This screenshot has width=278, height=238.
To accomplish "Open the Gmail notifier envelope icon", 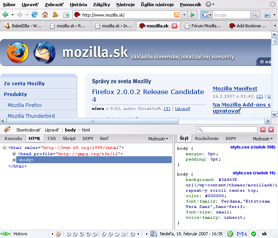I will click(x=240, y=234).
